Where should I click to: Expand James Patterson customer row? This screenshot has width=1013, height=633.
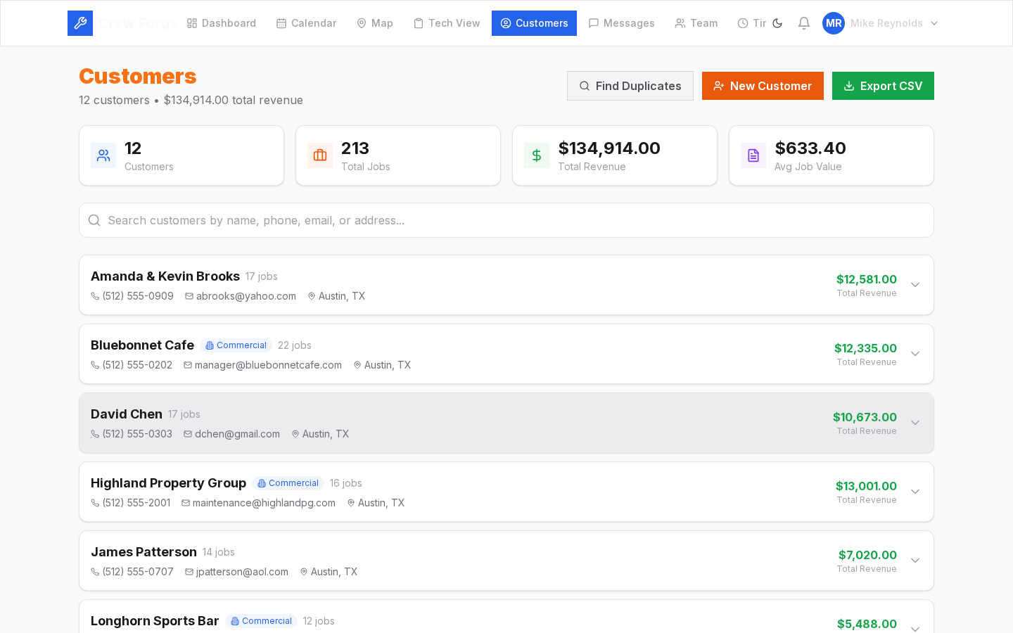[915, 561]
